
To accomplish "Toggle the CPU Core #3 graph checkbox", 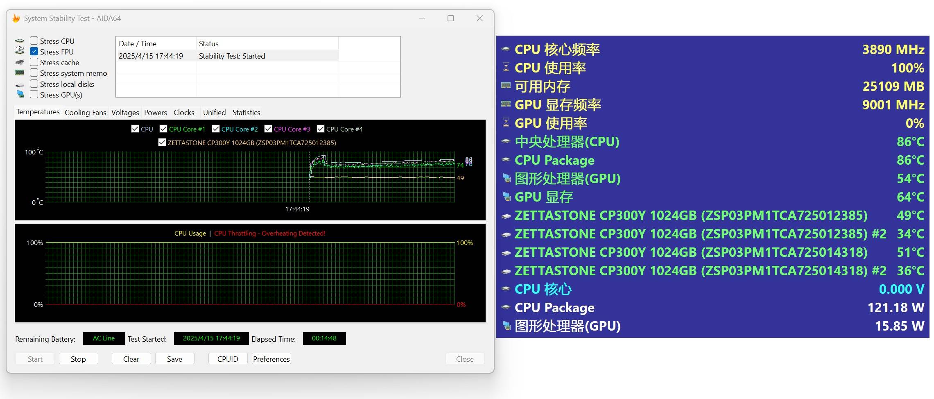I will [268, 129].
